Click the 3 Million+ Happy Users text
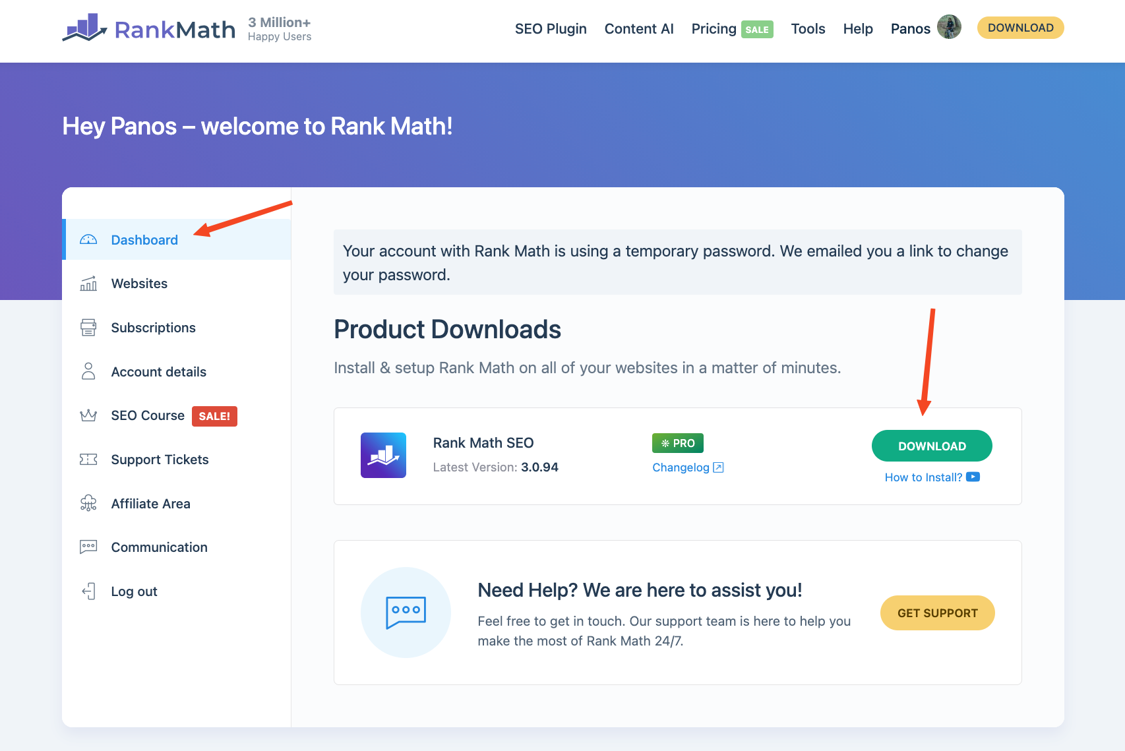 (x=280, y=29)
